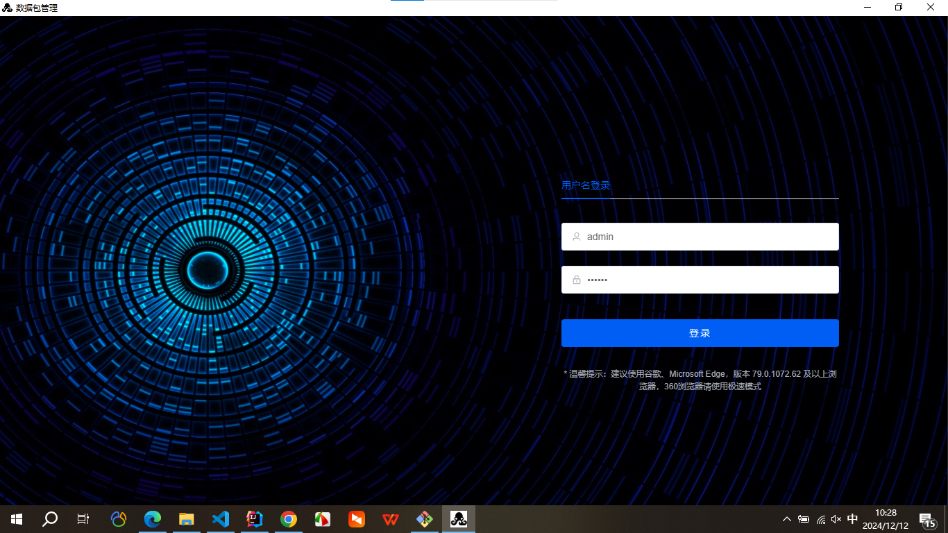Click the 温馨提示 browser hint text

700,380
